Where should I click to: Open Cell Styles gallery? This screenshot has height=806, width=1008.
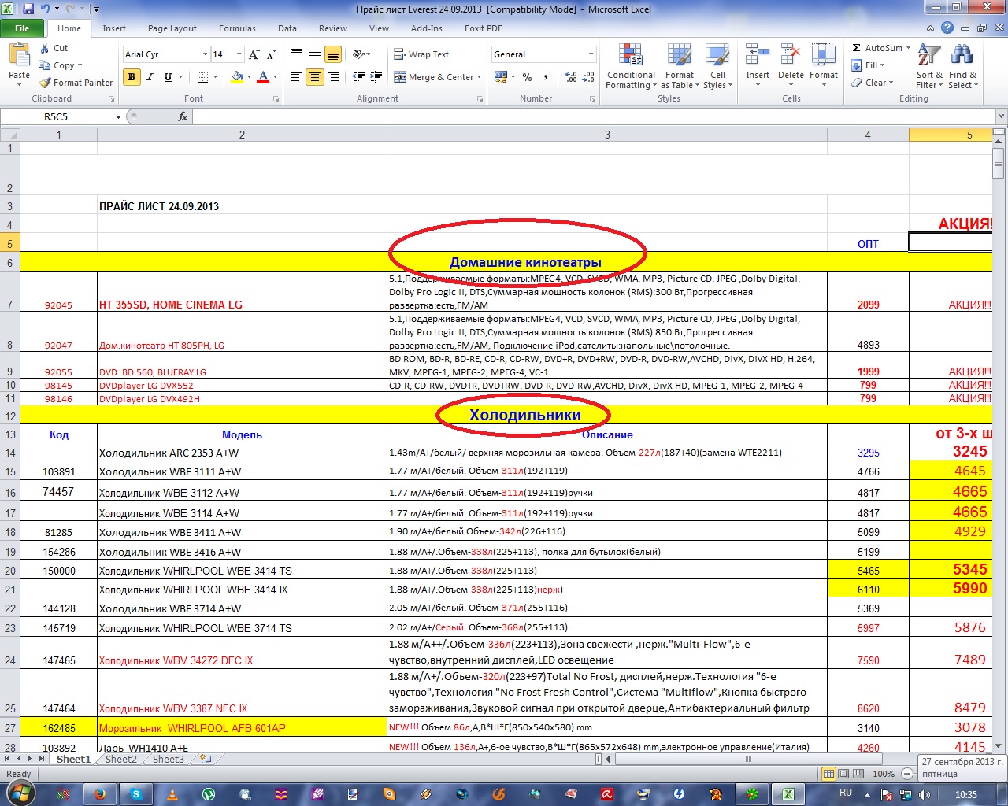coord(717,66)
